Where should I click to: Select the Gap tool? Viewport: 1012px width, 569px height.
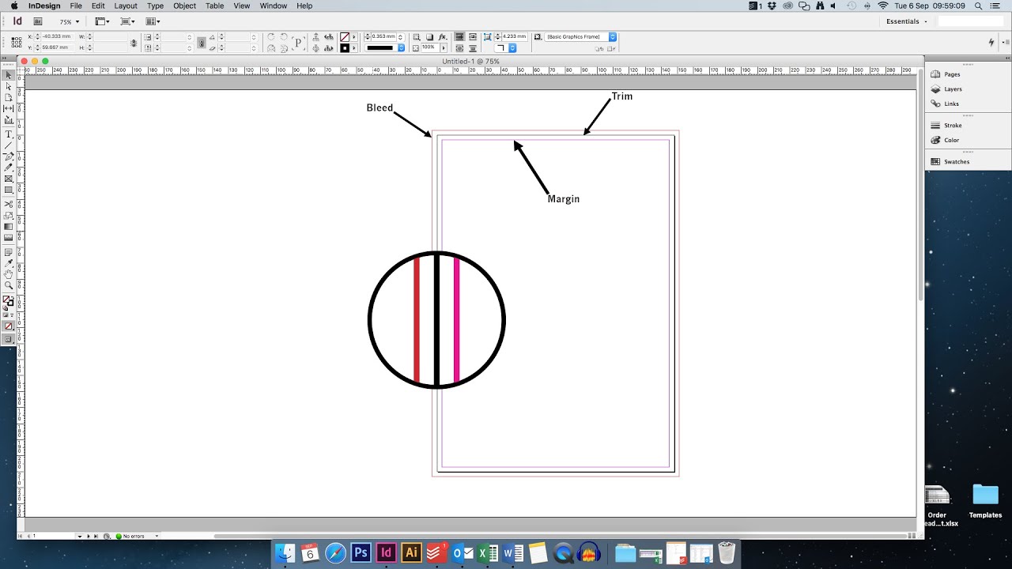(x=9, y=108)
